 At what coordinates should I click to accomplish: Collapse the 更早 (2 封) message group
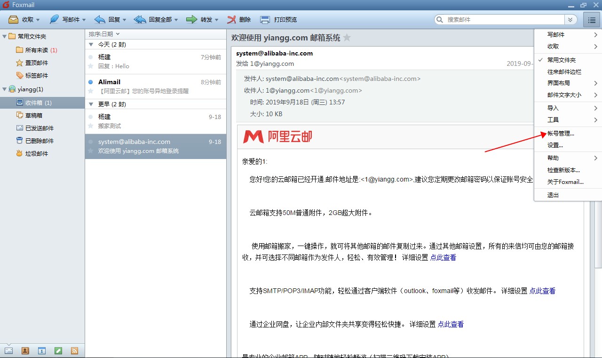[x=91, y=104]
